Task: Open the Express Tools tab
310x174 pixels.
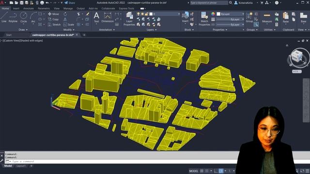Action: tap(126, 9)
